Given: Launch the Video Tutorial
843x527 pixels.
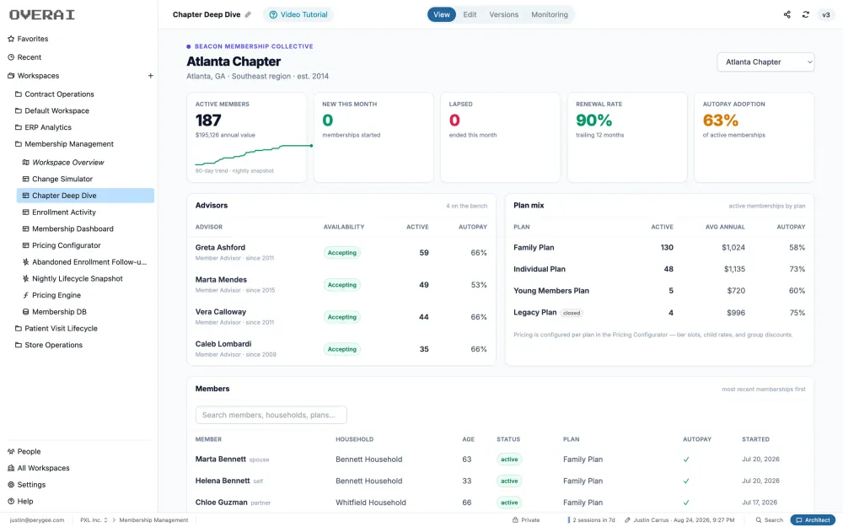Looking at the screenshot, I should 298,14.
